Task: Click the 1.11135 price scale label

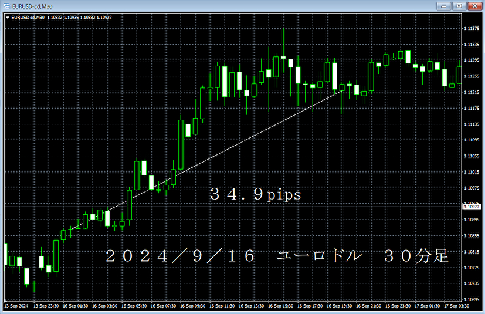Action: pyautogui.click(x=472, y=124)
